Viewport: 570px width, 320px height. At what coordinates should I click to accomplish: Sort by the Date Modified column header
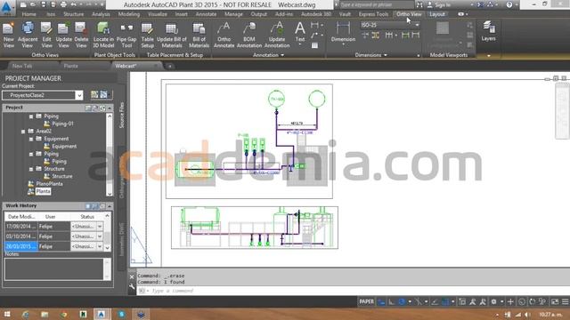[x=21, y=217]
